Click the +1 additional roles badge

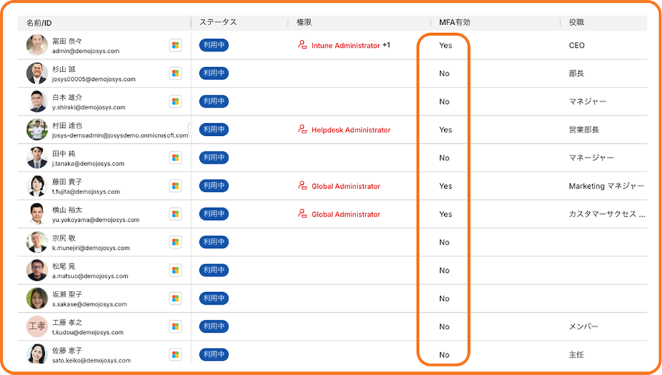tap(387, 45)
